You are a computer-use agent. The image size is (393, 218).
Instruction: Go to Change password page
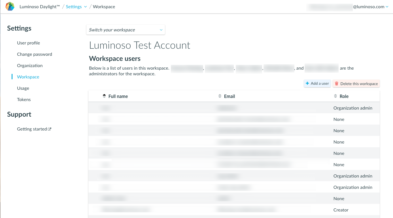coord(35,54)
